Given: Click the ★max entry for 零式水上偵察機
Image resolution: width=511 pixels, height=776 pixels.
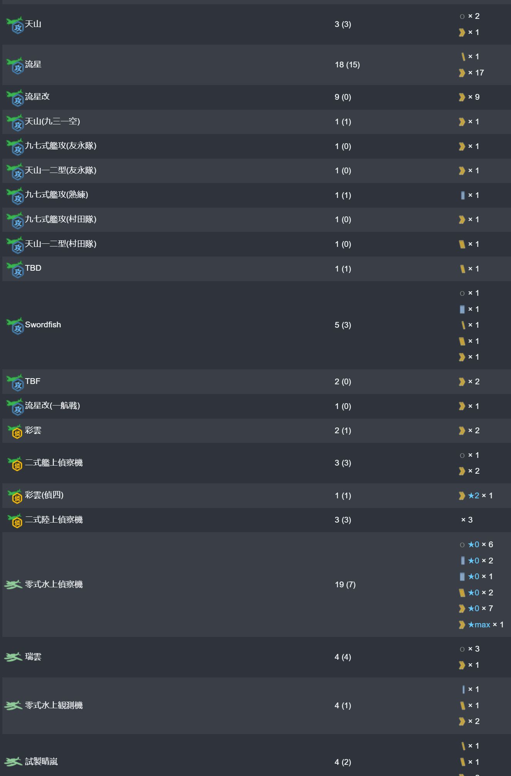Looking at the screenshot, I should point(479,625).
